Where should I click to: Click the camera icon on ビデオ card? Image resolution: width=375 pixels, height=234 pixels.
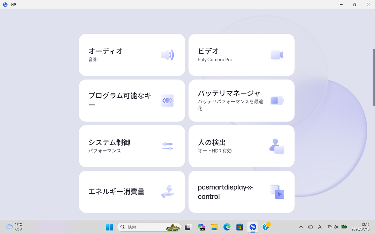277,55
